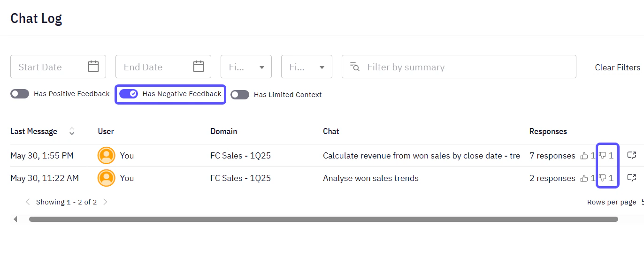
Task: Click the '2 responses' text
Action: coord(552,178)
